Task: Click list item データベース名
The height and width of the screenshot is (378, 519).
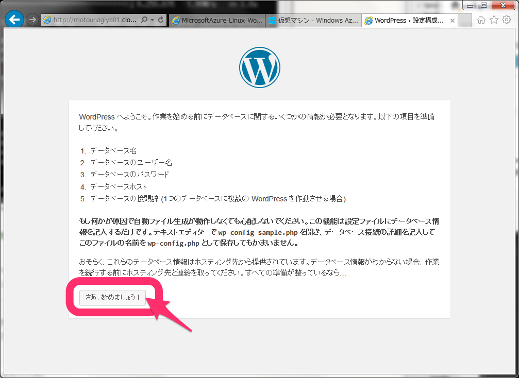Action: (113, 151)
